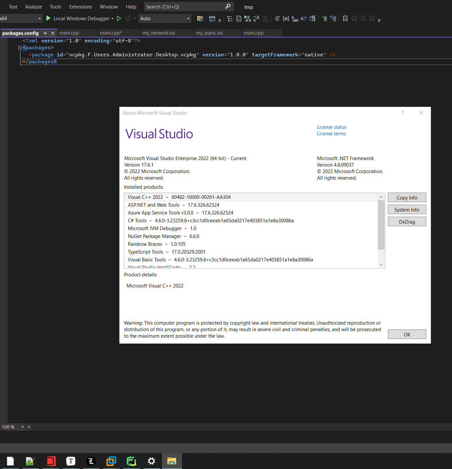Open the Tools menu

[x=55, y=7]
